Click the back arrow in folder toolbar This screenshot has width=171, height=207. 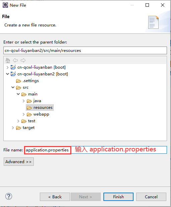coord(15,60)
